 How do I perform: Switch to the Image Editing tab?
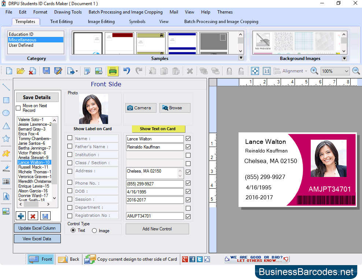click(101, 22)
